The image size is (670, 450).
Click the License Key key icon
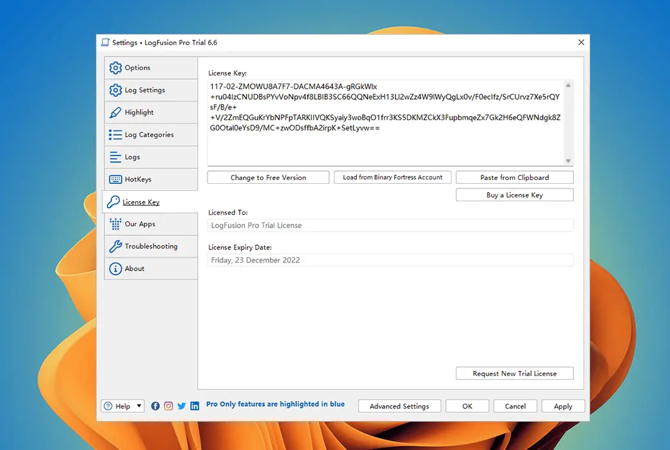[x=113, y=202]
